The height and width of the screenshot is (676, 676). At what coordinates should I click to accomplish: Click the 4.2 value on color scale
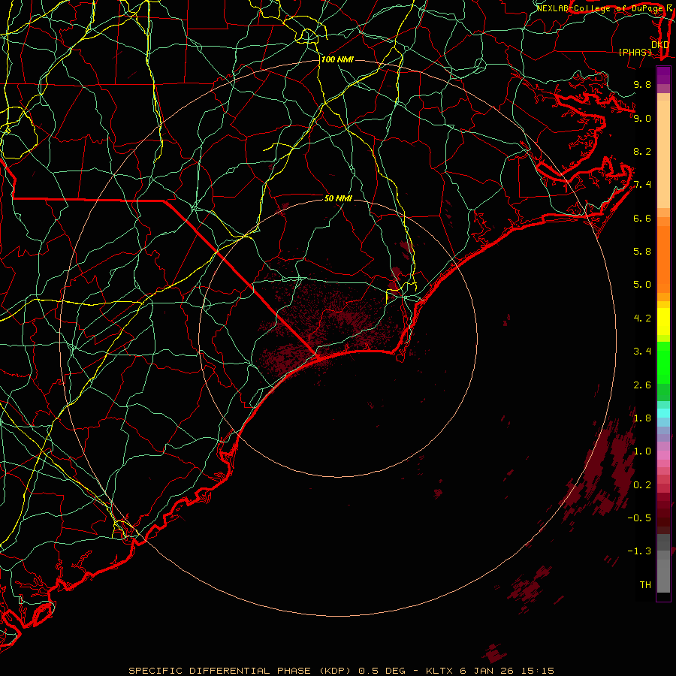642,318
